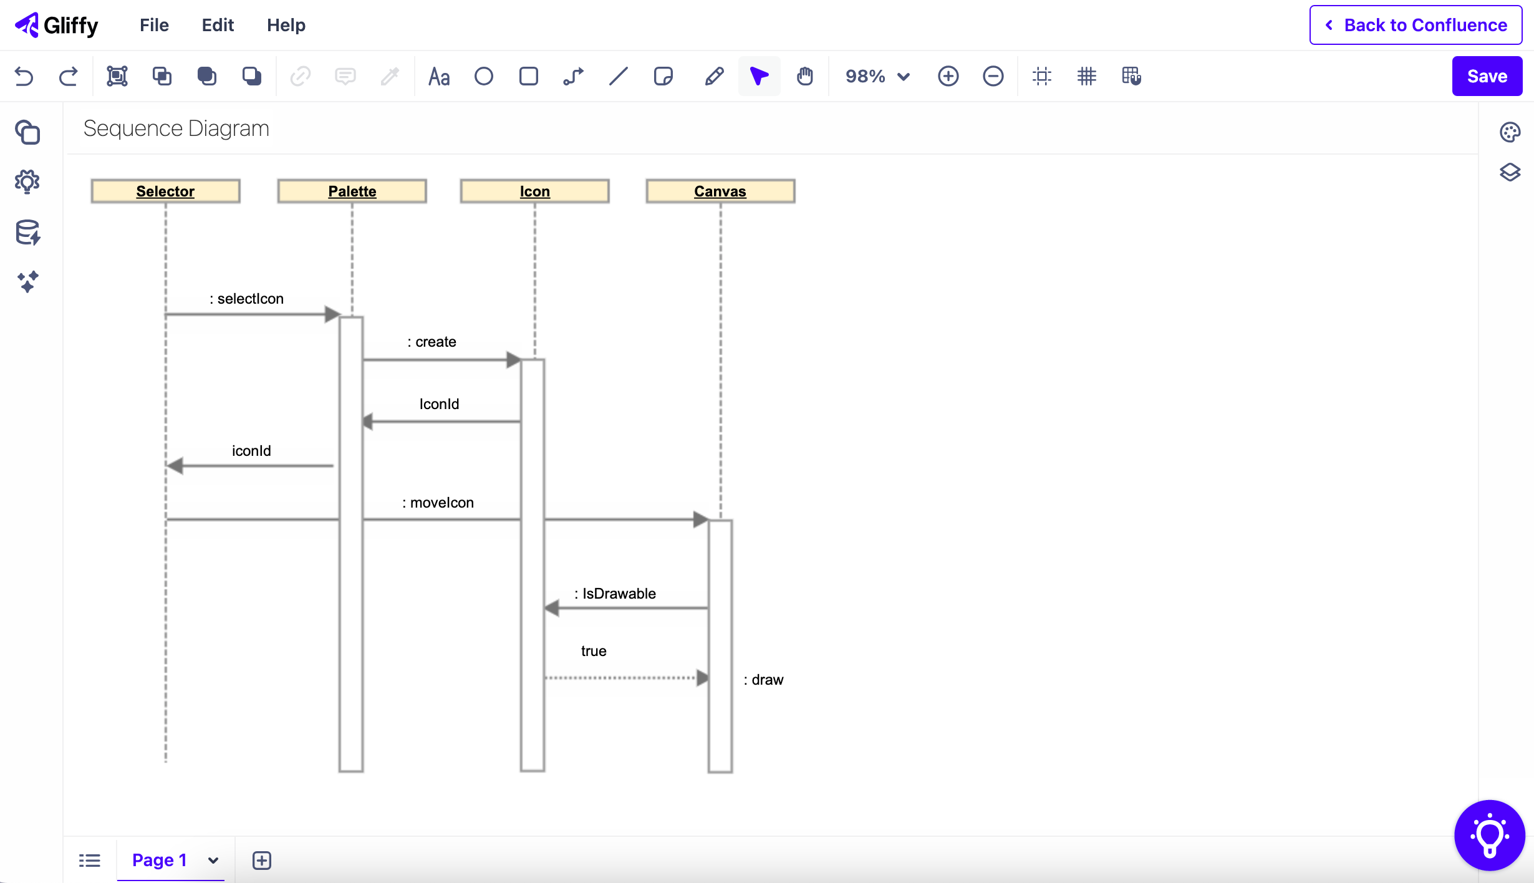Toggle the grid display
This screenshot has height=883, width=1534.
coord(1087,76)
